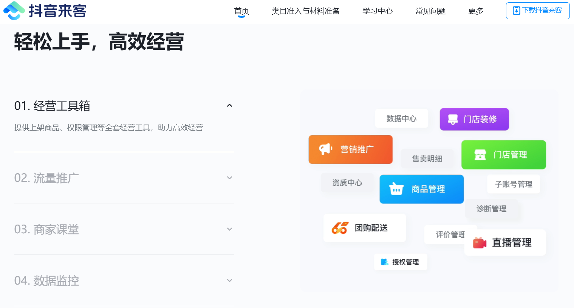Select the 02. 流量推广 heading
The height and width of the screenshot is (308, 574).
pos(46,178)
